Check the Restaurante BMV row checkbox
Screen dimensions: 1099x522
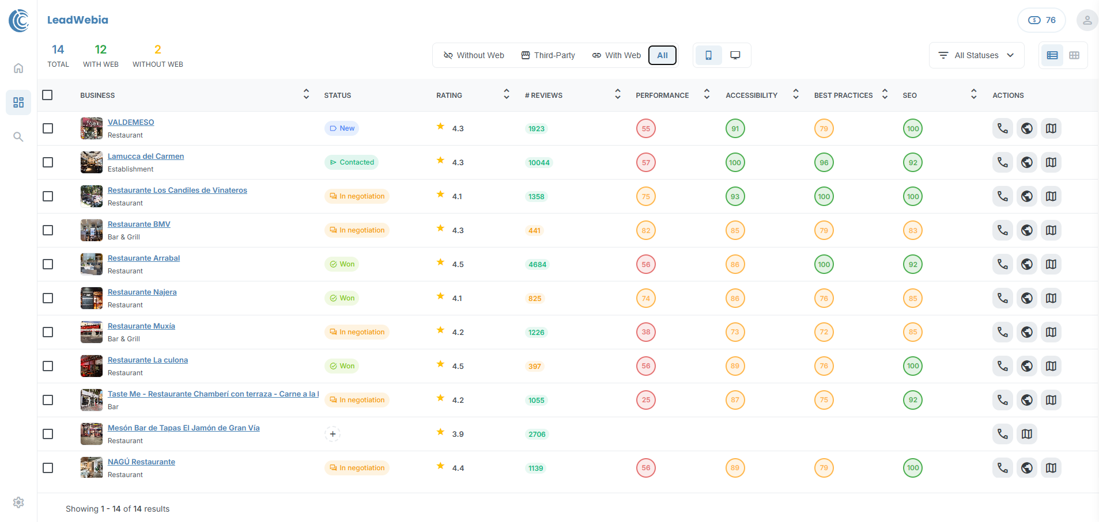(48, 230)
